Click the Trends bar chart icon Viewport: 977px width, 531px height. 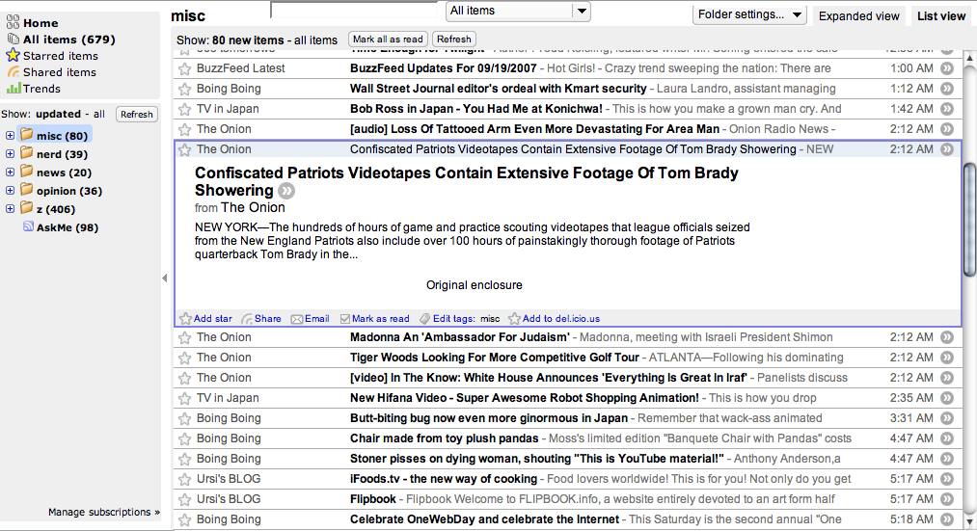pos(14,89)
